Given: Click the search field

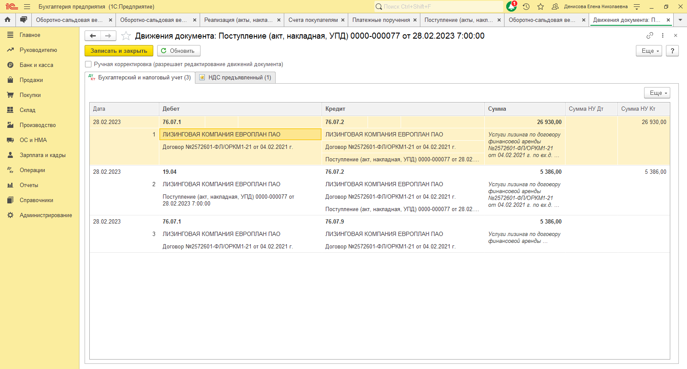Looking at the screenshot, I should (x=438, y=6).
